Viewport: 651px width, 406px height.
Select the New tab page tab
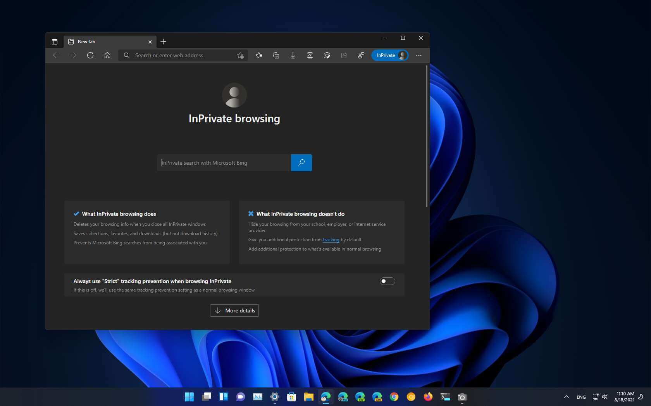(105, 41)
